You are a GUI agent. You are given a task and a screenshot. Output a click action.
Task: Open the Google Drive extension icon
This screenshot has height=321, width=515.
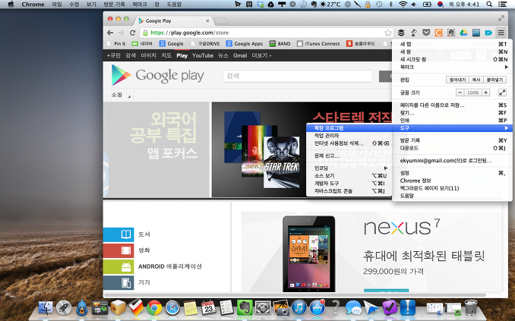click(463, 33)
